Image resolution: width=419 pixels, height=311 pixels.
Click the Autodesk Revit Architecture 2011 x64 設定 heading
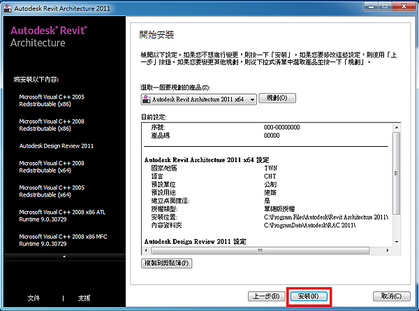click(x=207, y=160)
